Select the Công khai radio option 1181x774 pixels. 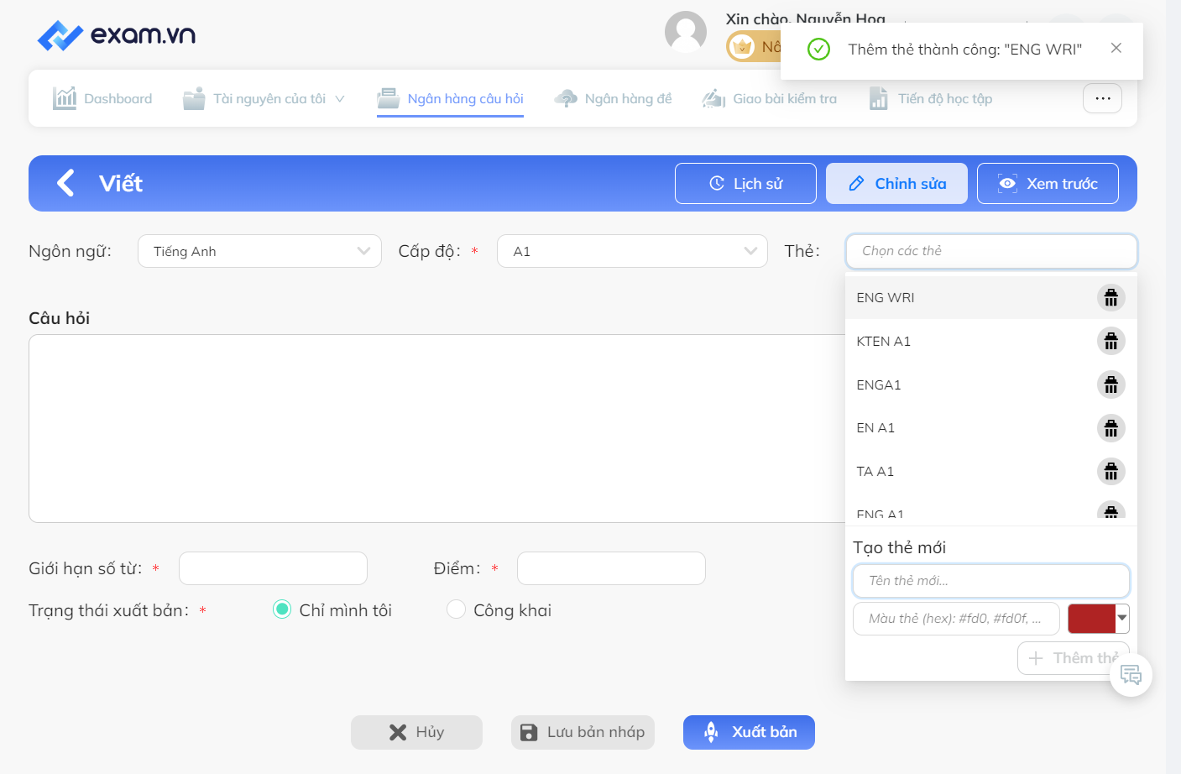456,609
